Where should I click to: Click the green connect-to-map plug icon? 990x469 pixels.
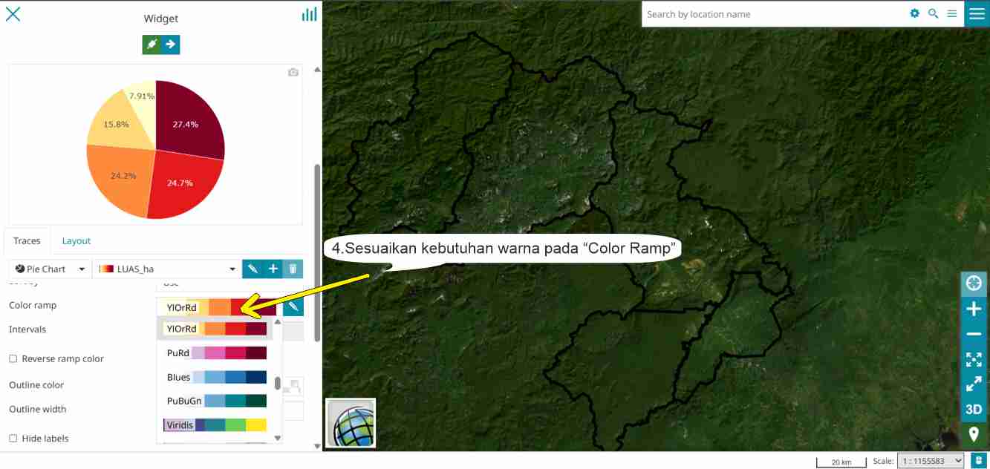point(152,45)
